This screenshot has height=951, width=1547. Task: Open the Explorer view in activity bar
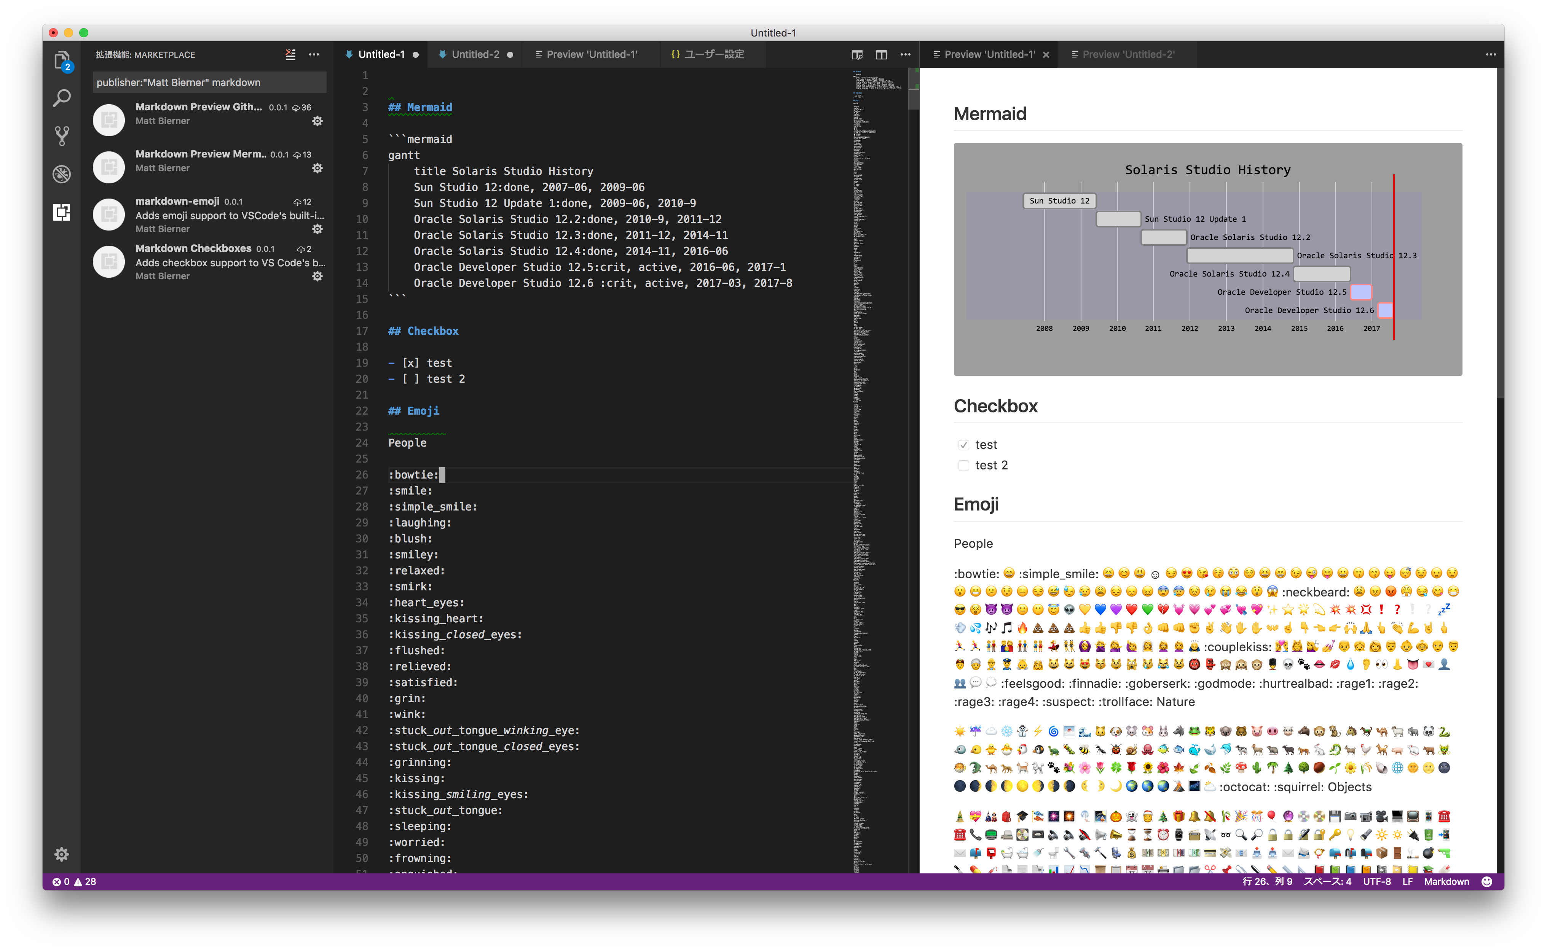click(61, 60)
